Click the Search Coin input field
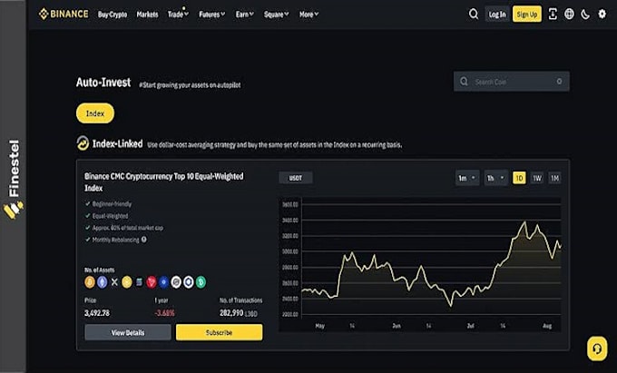Screen dimensions: 617x373 click(x=512, y=82)
